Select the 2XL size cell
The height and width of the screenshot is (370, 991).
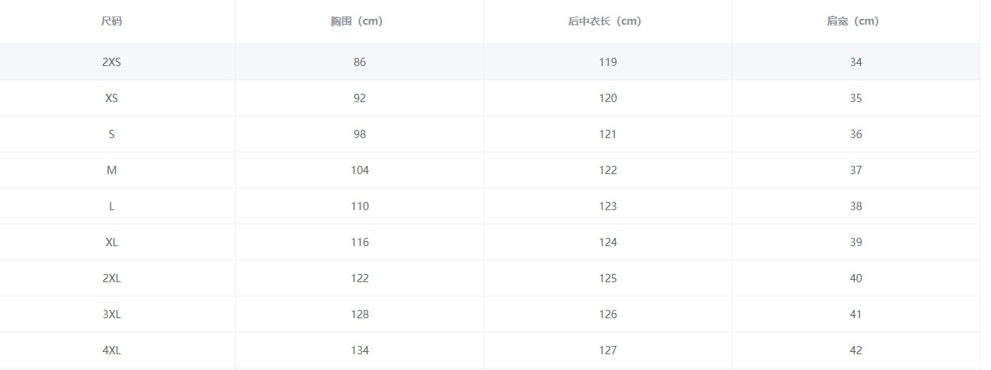point(111,278)
